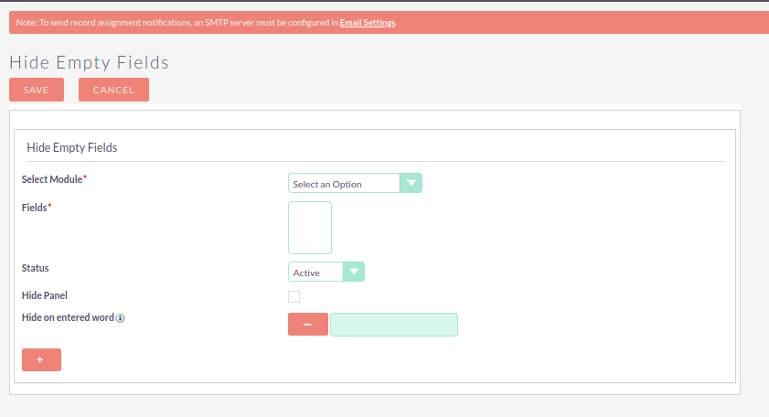Click the Hide Panel label text
The image size is (769, 417).
click(44, 295)
